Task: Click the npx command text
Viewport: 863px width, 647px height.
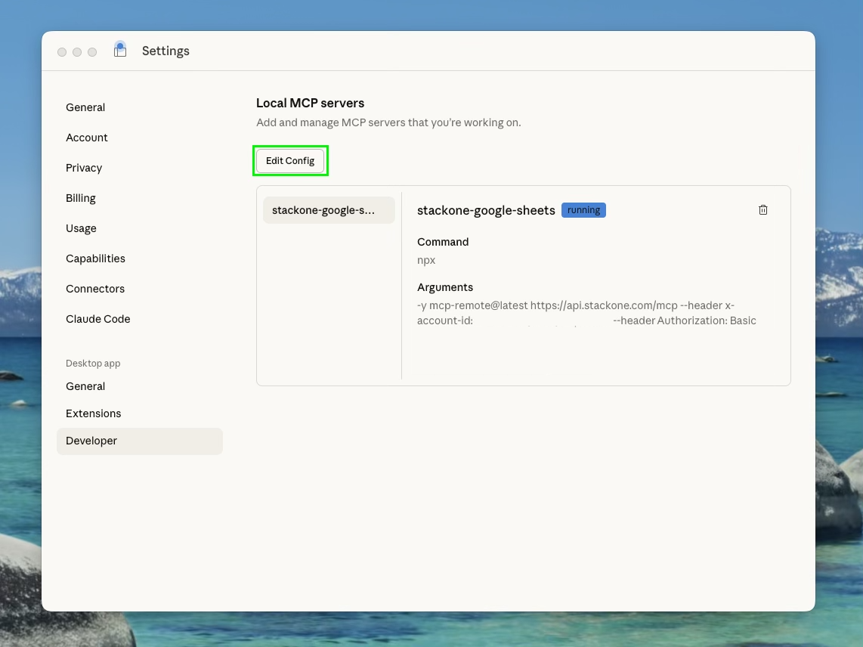Action: [425, 260]
